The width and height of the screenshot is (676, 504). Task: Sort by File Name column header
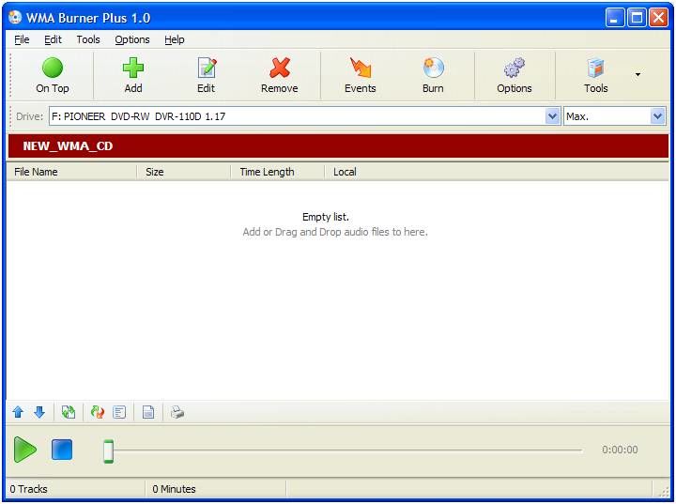pos(71,172)
